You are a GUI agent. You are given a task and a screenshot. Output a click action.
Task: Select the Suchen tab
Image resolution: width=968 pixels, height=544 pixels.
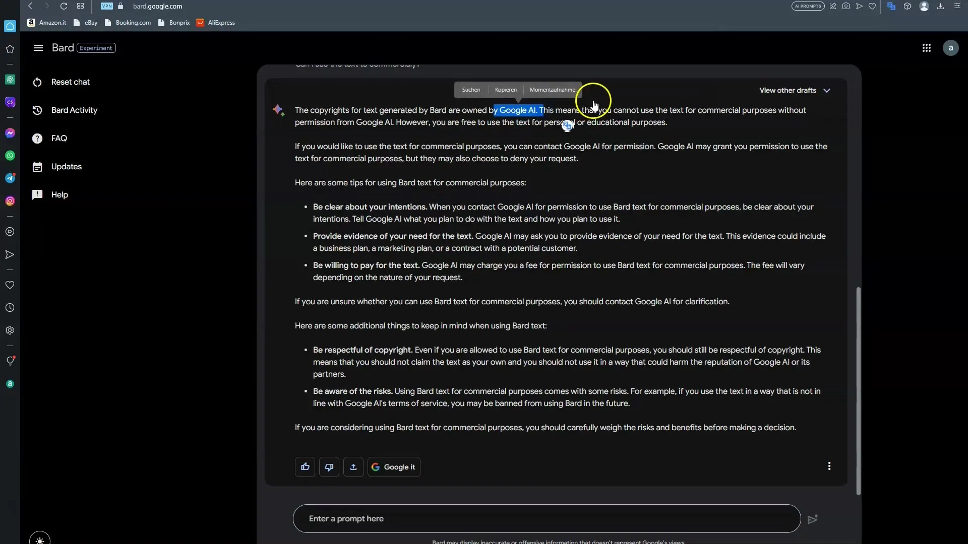point(471,89)
